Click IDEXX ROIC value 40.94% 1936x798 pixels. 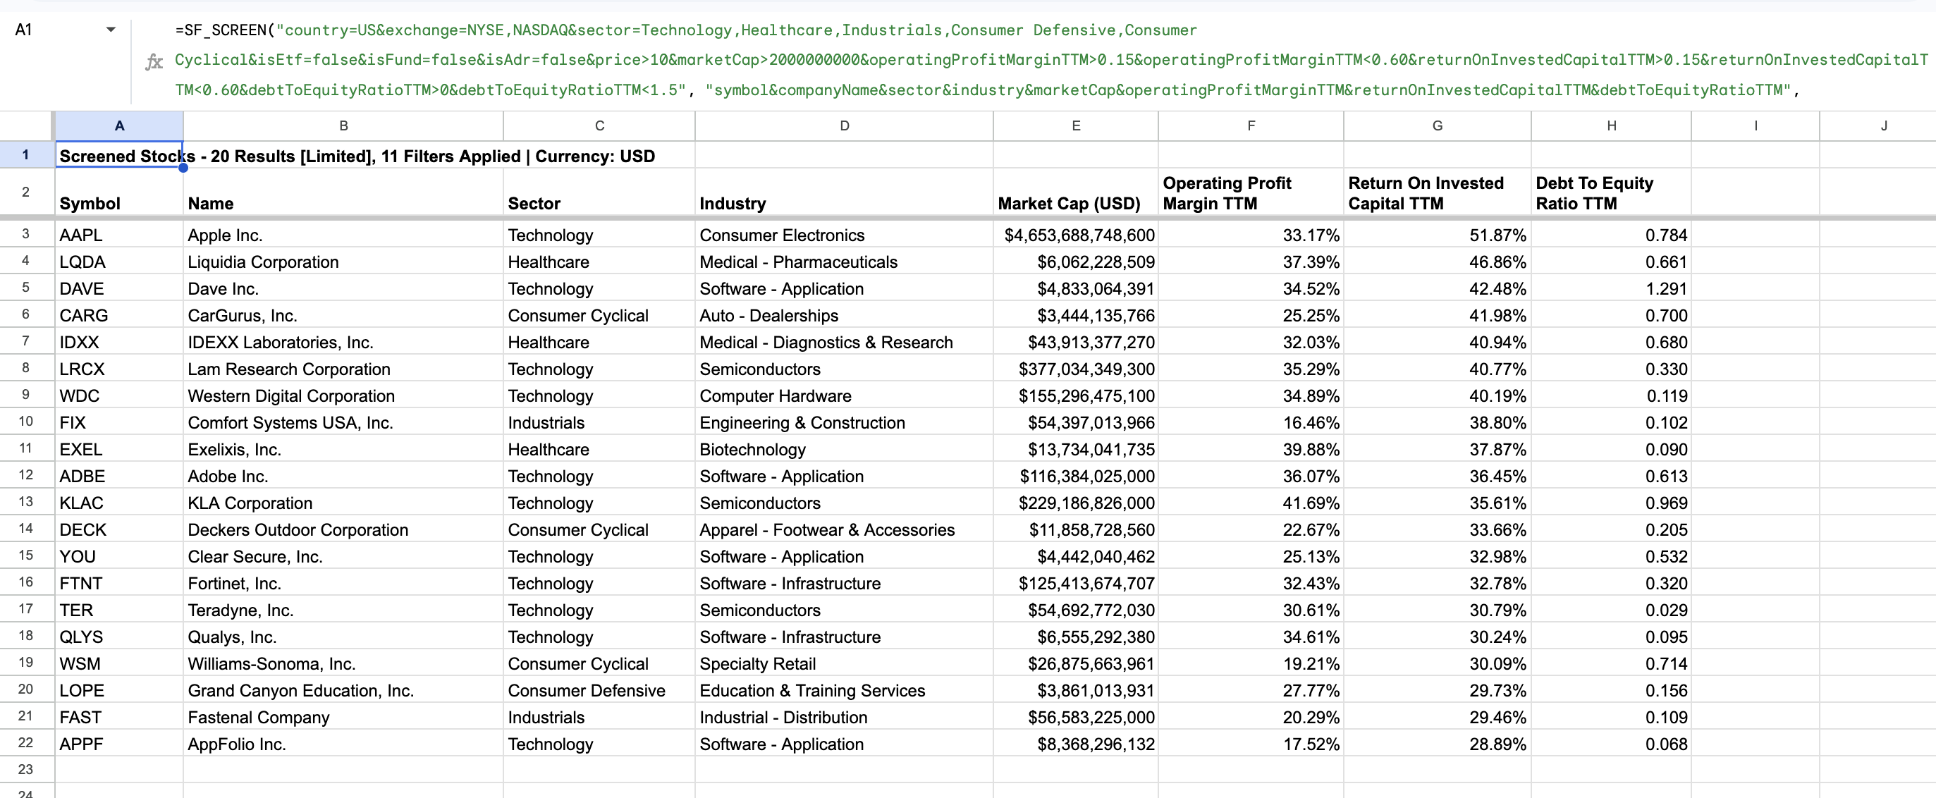click(x=1437, y=343)
